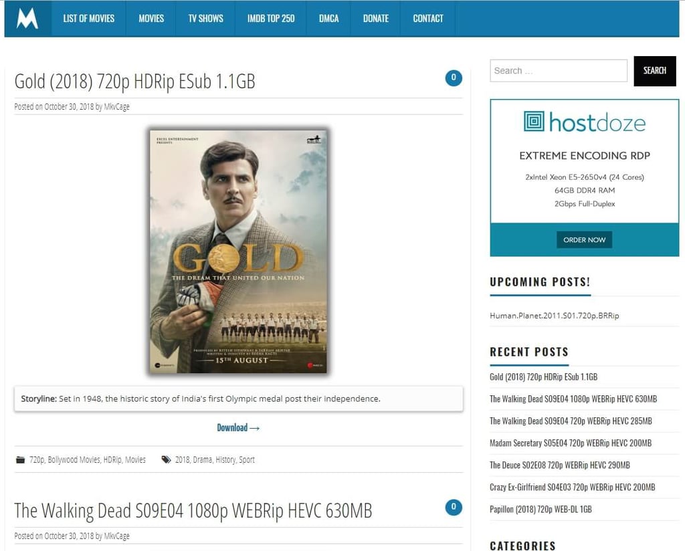This screenshot has height=551, width=685.
Task: Open recent post Gold (2018) 720p HDRip ESub
Action: pyautogui.click(x=543, y=376)
